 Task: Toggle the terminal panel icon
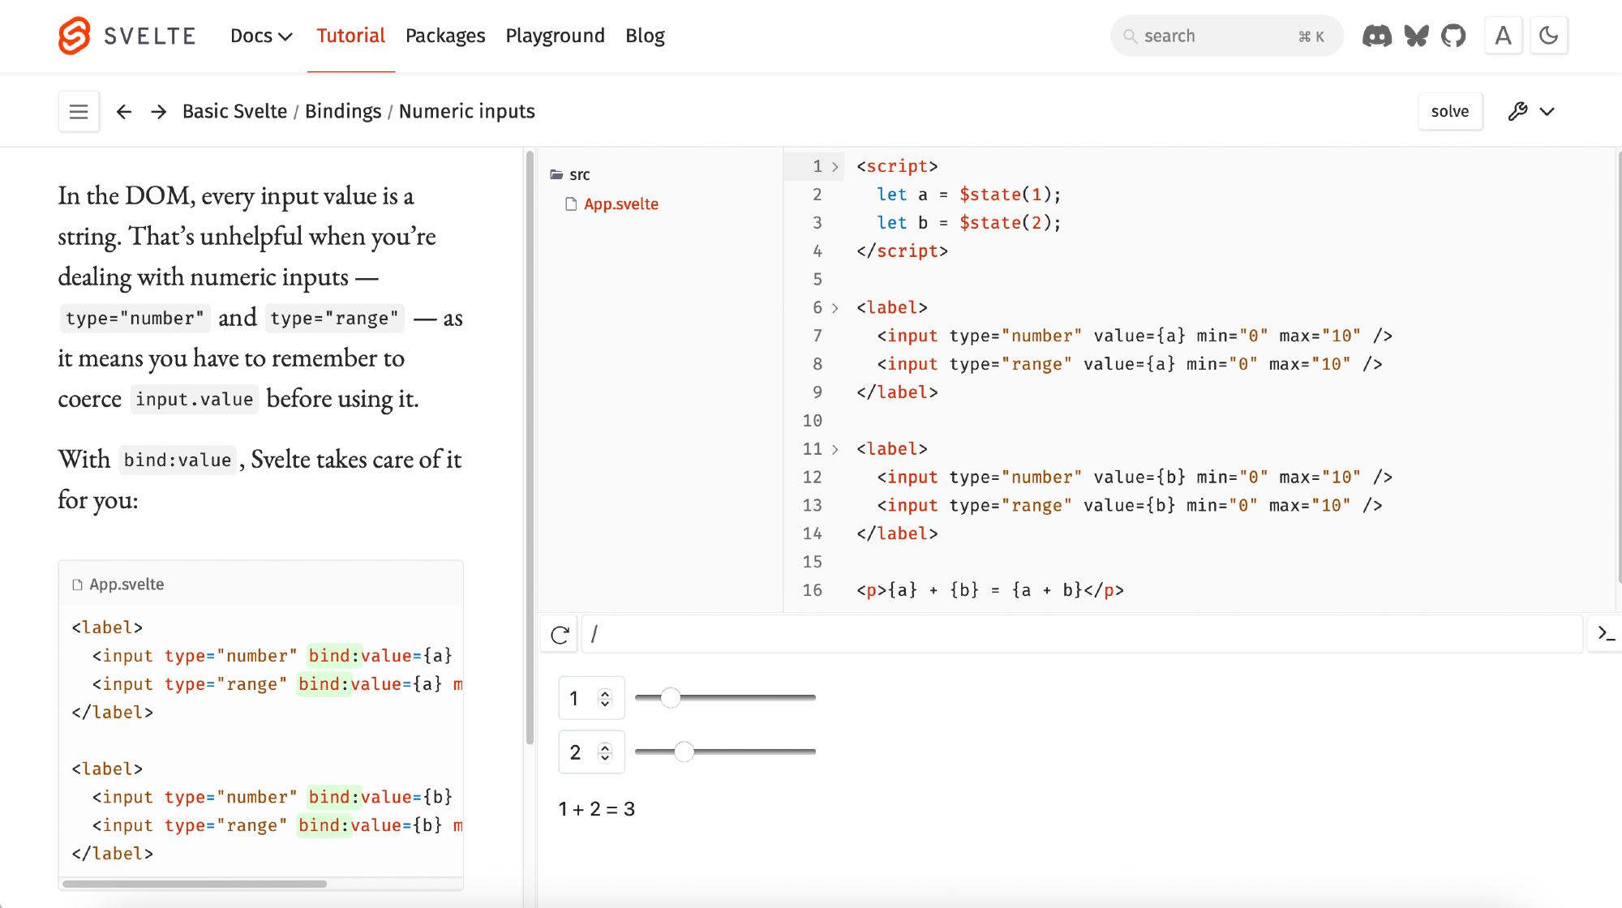click(1605, 633)
